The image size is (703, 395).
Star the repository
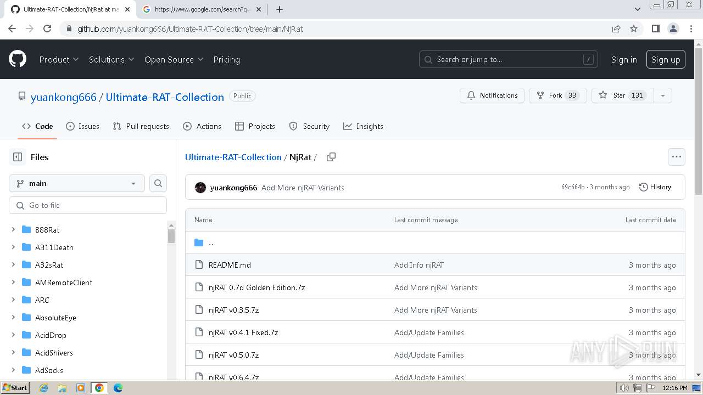coord(623,95)
